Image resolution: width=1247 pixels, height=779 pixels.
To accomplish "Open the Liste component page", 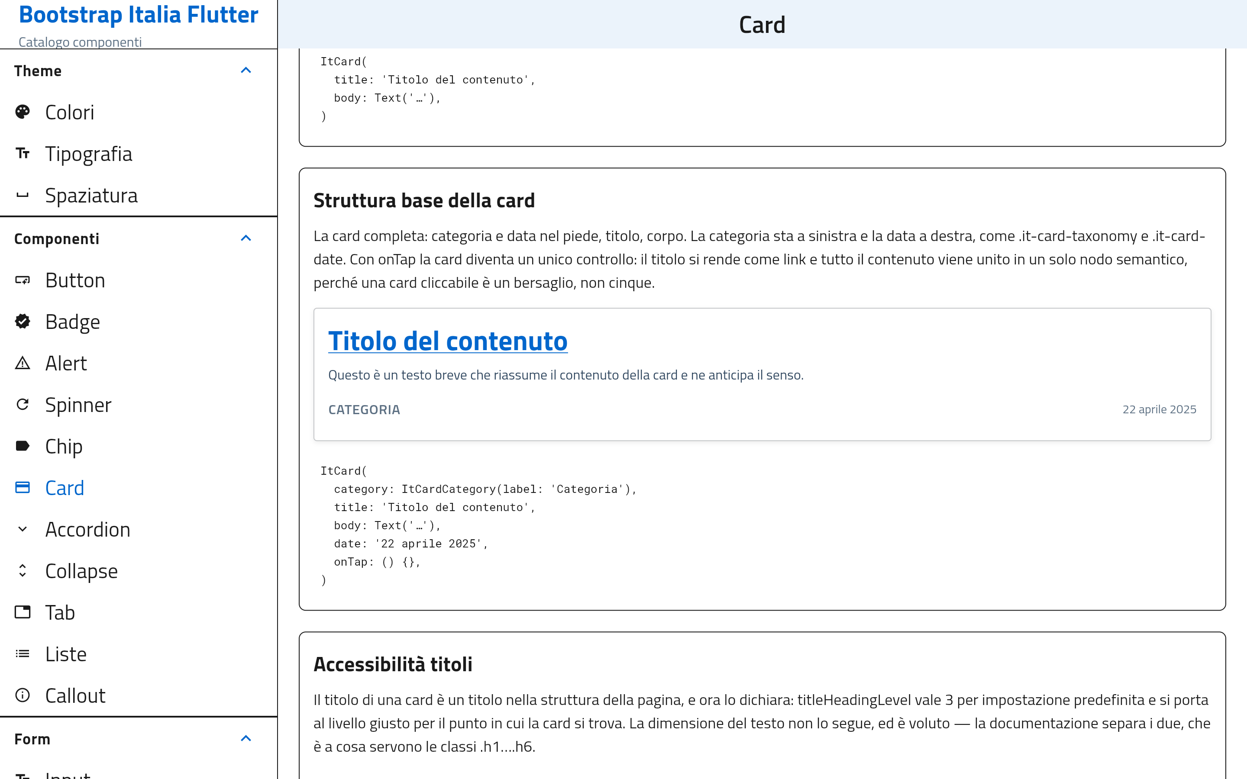I will [x=139, y=654].
